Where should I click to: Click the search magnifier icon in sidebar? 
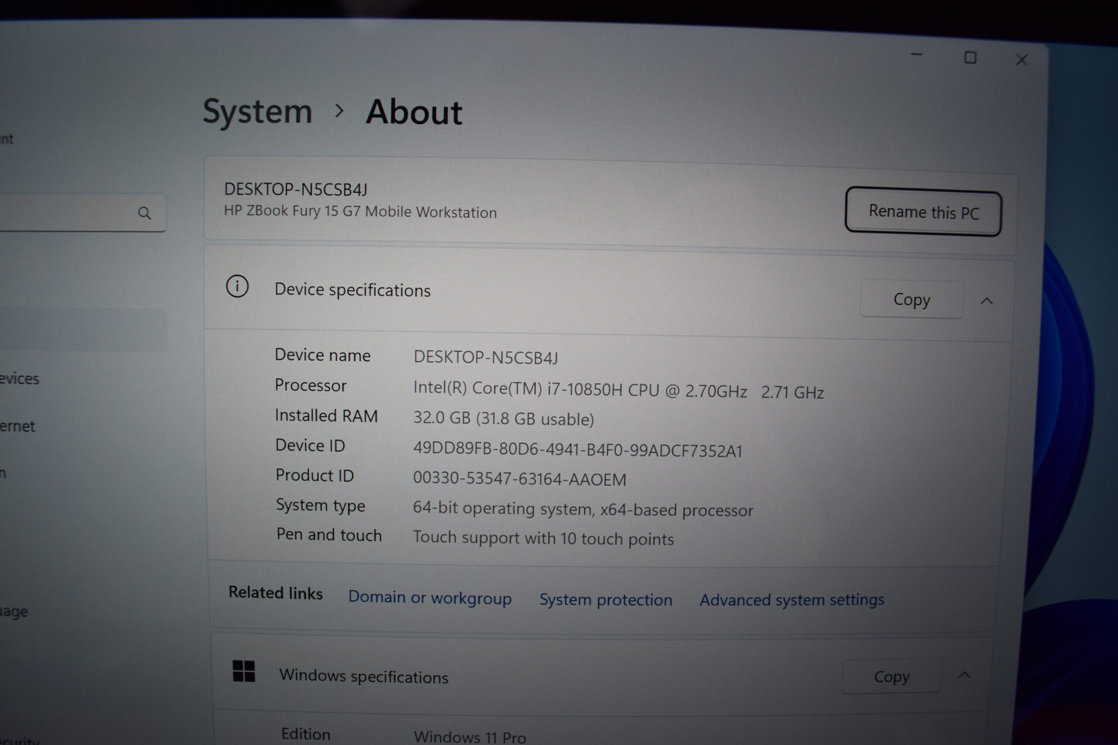click(145, 213)
